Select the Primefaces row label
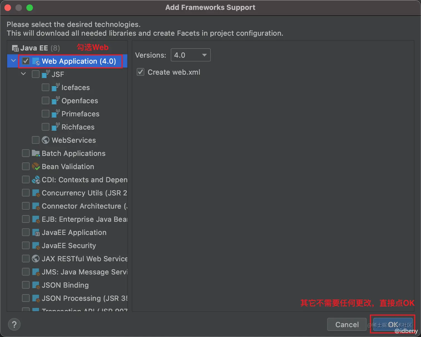Screen dimensions: 421x337 click(80, 114)
